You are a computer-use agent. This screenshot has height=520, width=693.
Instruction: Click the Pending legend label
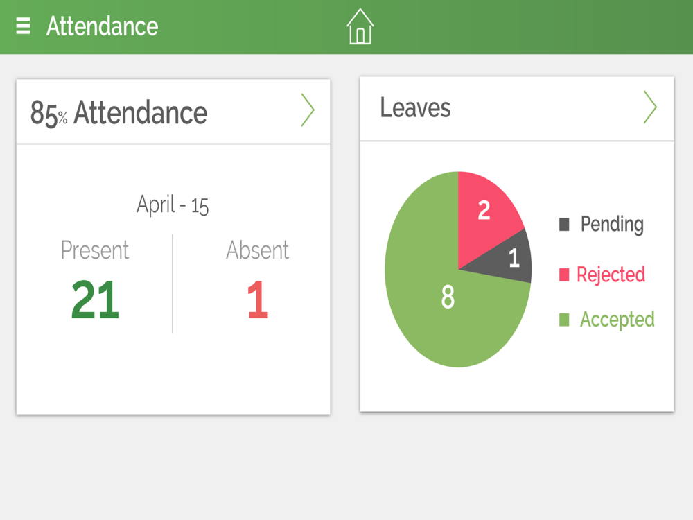[612, 224]
